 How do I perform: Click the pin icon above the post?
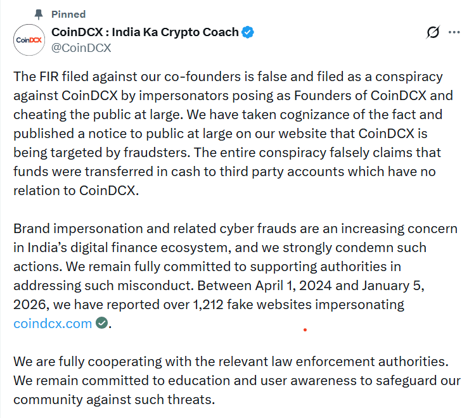pyautogui.click(x=39, y=14)
